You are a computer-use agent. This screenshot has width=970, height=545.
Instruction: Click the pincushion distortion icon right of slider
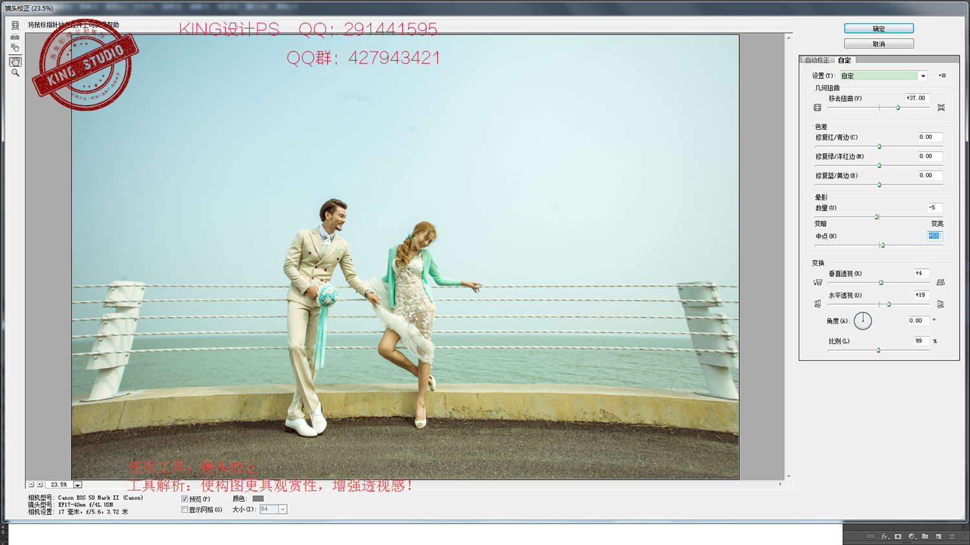point(941,108)
